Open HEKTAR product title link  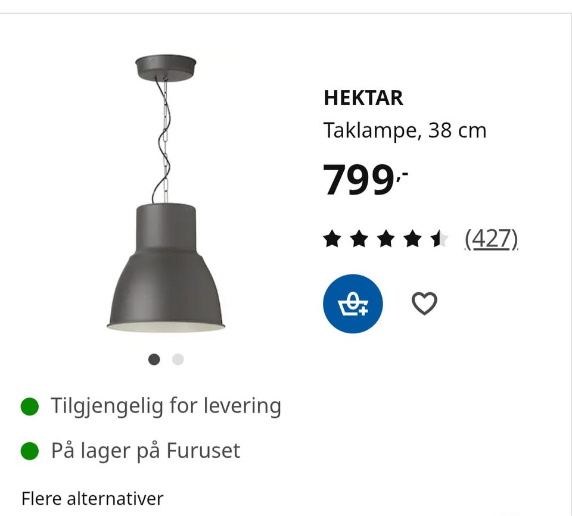[363, 98]
